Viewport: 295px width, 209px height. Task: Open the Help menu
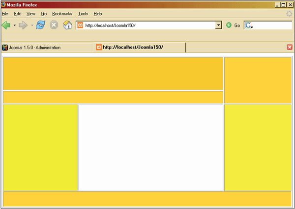click(x=98, y=14)
